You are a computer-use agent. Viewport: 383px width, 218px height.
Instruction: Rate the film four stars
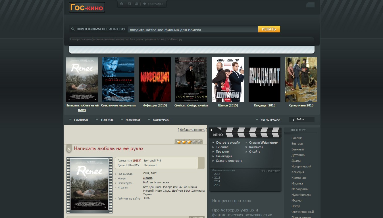tap(194, 142)
